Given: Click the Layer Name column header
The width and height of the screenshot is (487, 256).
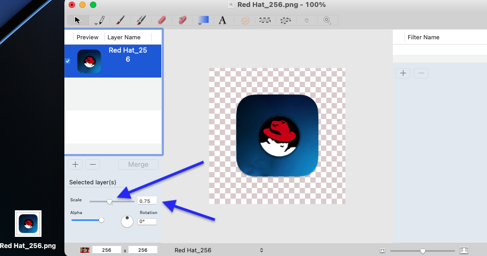Looking at the screenshot, I should [124, 37].
